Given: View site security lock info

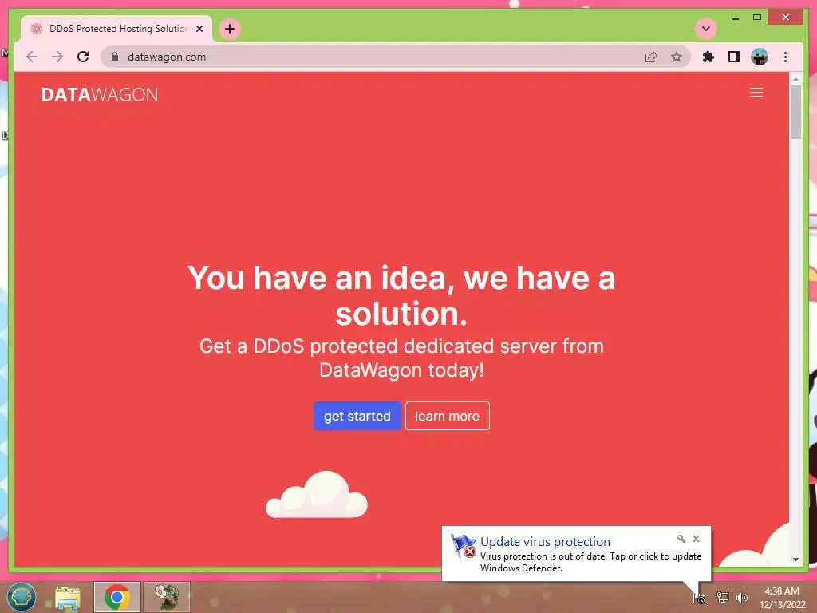Looking at the screenshot, I should pos(115,57).
